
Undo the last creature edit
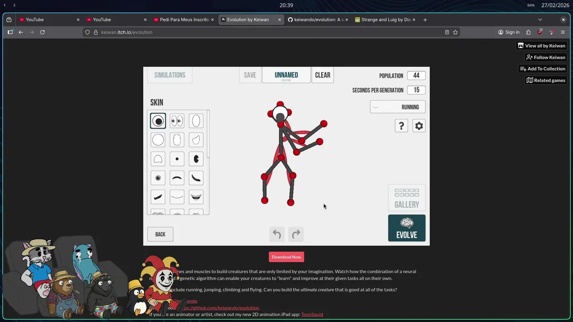[277, 234]
